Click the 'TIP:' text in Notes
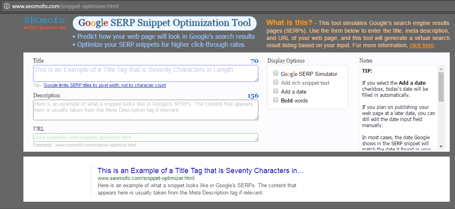The image size is (455, 209). pyautogui.click(x=367, y=71)
